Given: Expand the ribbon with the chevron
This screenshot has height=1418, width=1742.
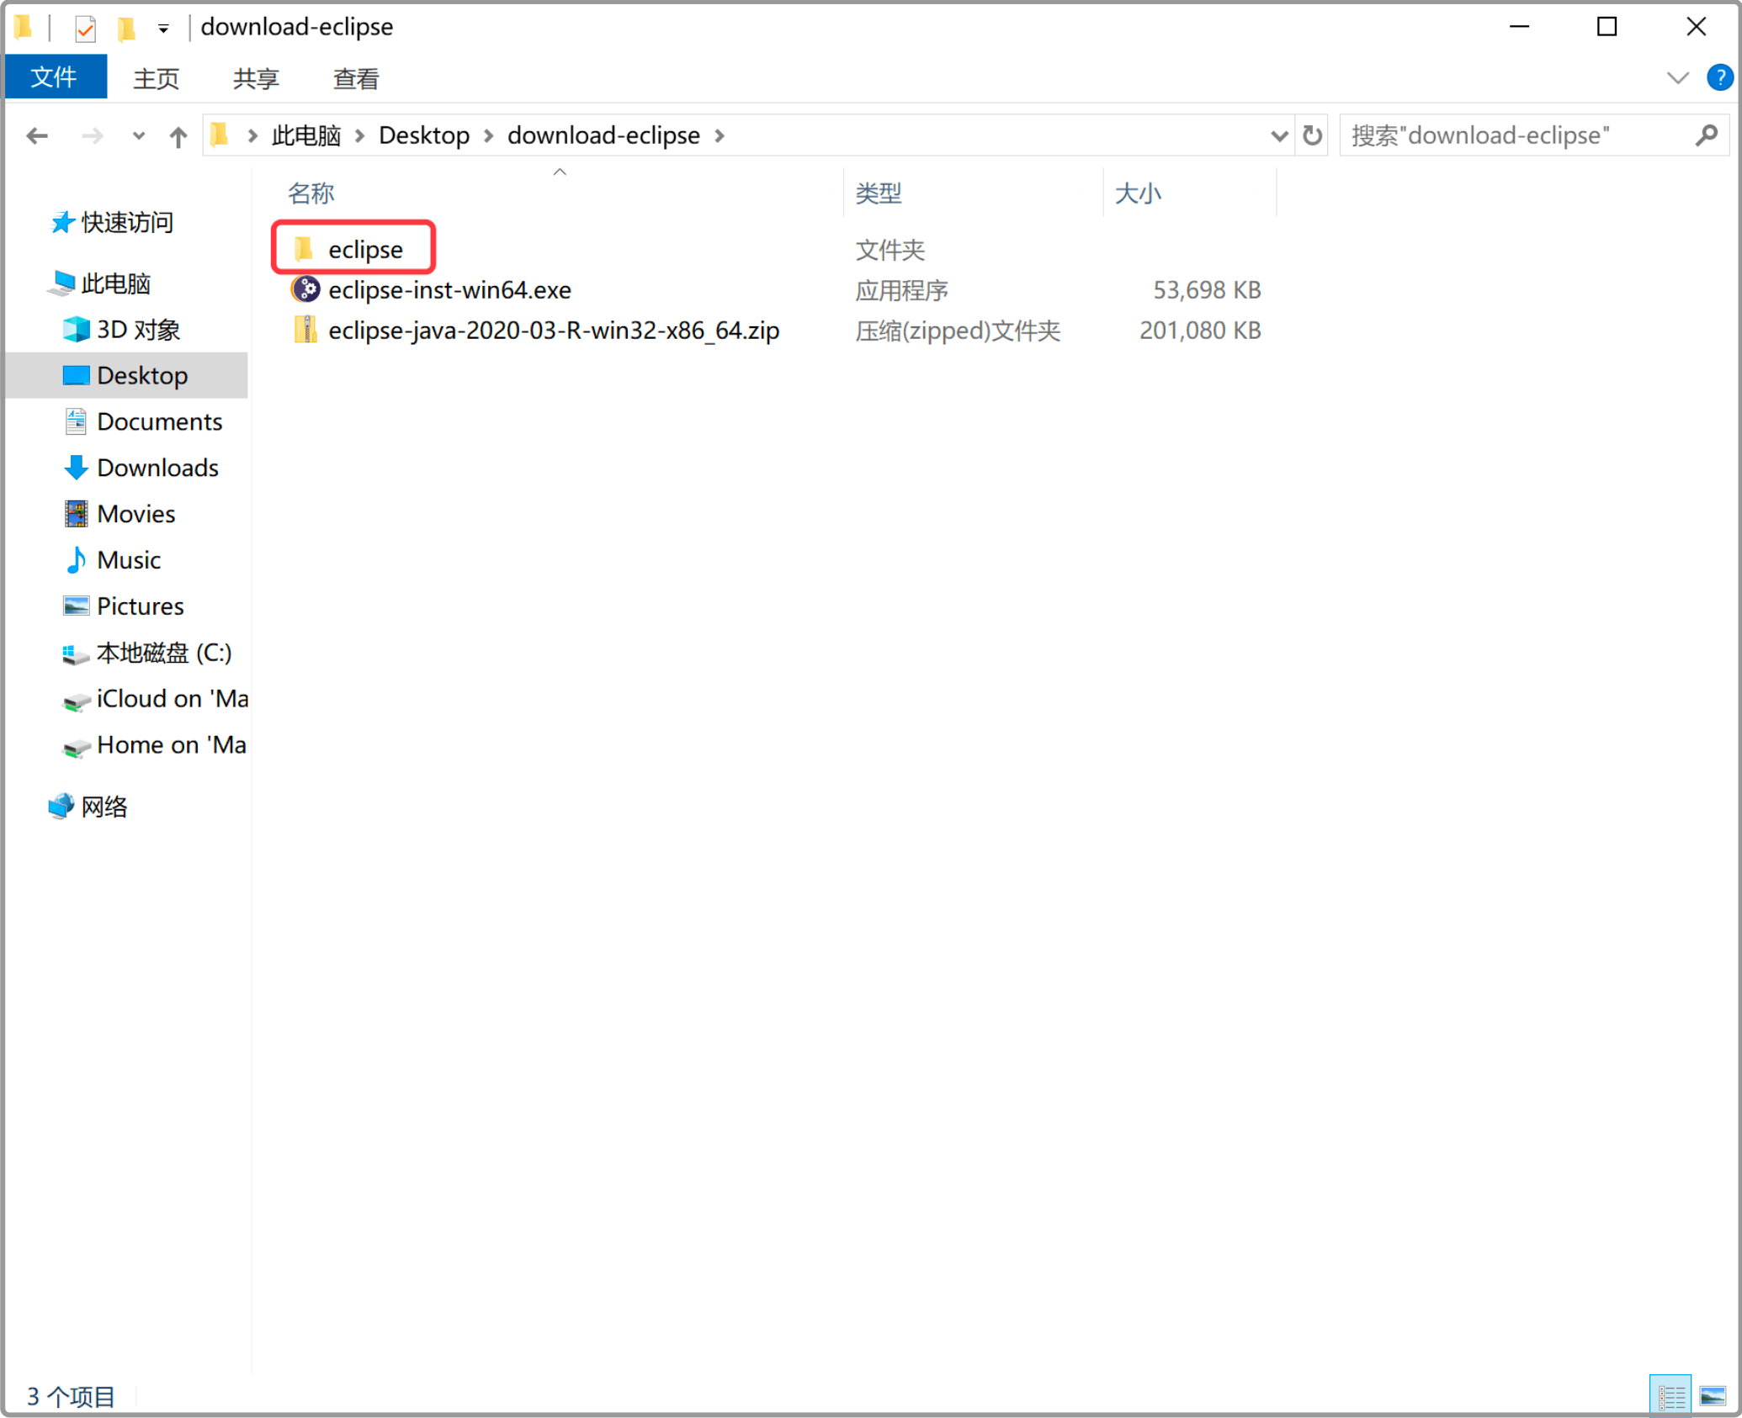Looking at the screenshot, I should click(1677, 78).
